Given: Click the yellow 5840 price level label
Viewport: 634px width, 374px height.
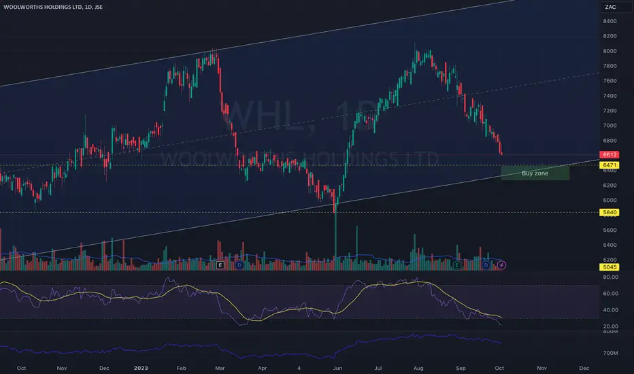Looking at the screenshot, I should (x=610, y=212).
